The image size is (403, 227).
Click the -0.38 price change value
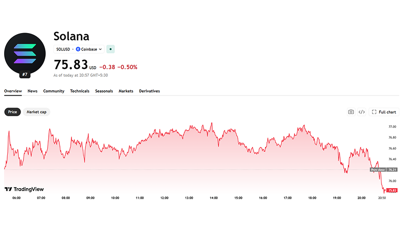(x=107, y=67)
